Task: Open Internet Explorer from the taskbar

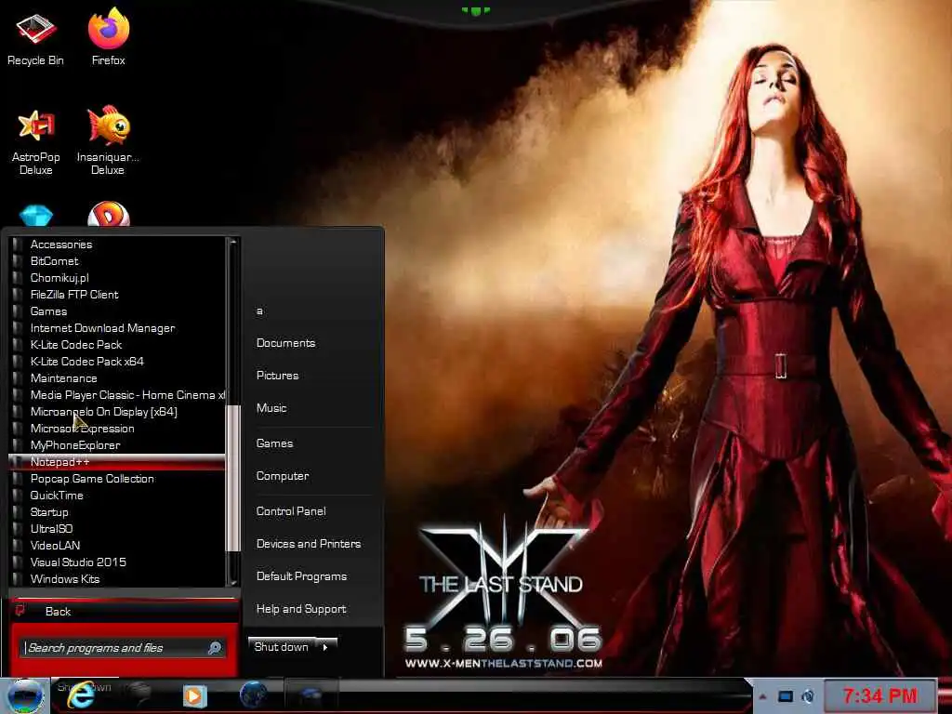Action: (x=81, y=695)
